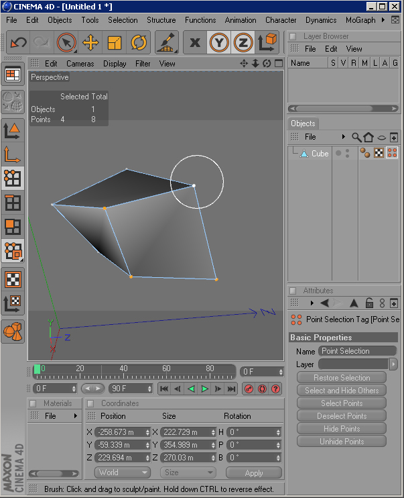Click the primitives objects icon
The width and height of the screenshot is (404, 498).
click(x=13, y=332)
